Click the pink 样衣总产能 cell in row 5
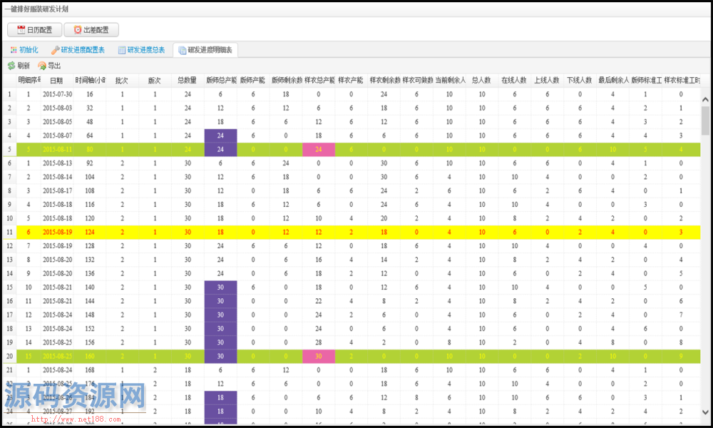Screen dimensions: 713x428 319,149
